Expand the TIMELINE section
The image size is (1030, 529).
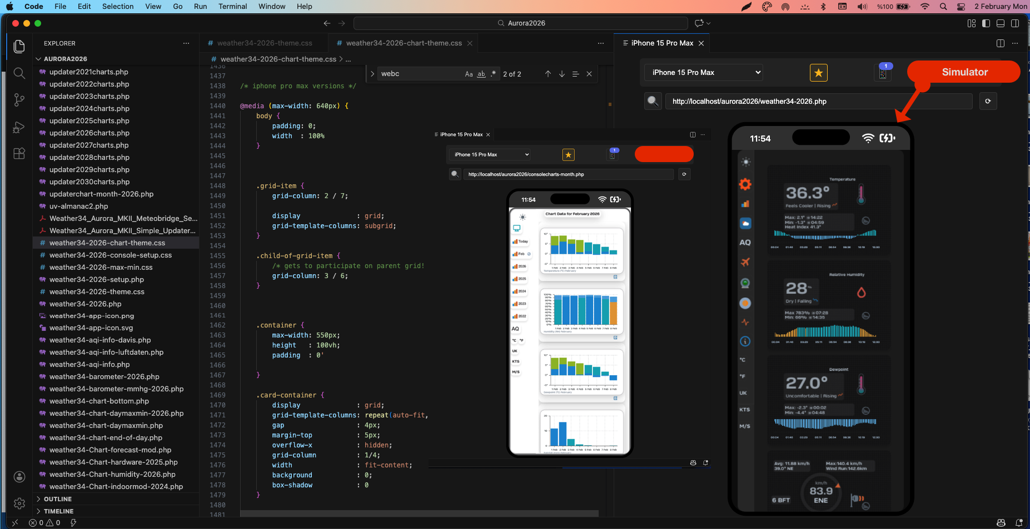click(x=58, y=511)
